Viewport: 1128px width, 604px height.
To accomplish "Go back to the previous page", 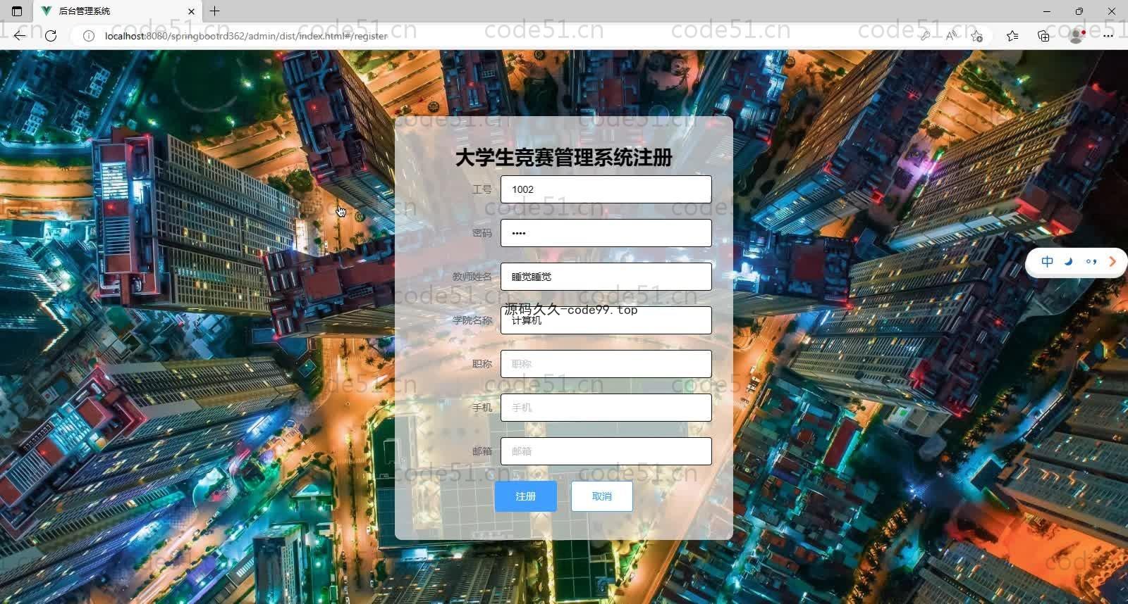I will 19,36.
